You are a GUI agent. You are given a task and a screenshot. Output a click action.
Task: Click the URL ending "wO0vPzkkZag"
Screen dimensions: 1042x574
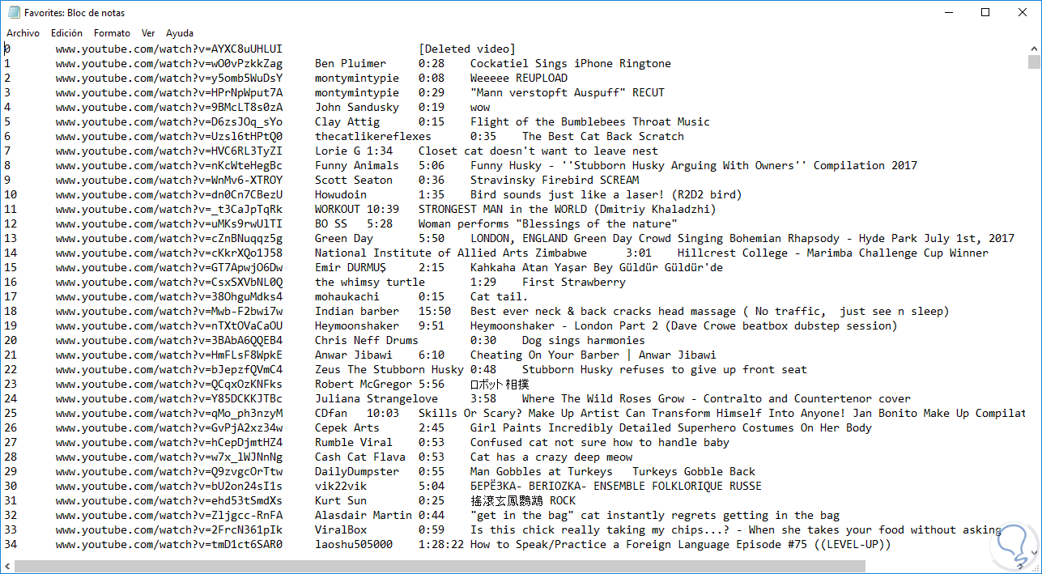169,63
